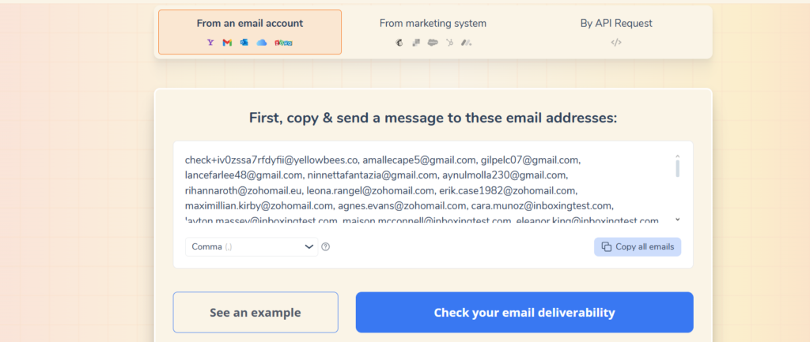The width and height of the screenshot is (810, 342).
Task: Click Copy all emails button
Action: click(x=638, y=246)
